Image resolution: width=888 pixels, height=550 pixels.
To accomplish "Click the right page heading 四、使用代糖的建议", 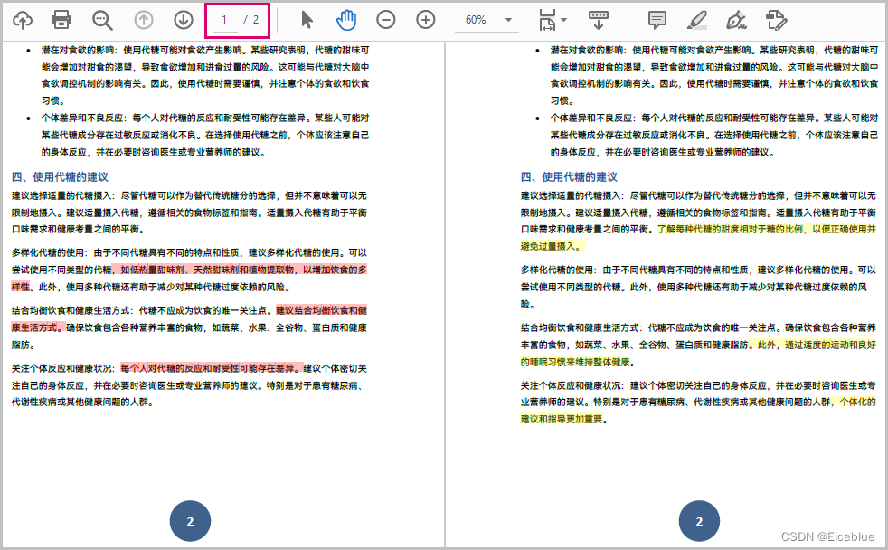I will click(569, 176).
